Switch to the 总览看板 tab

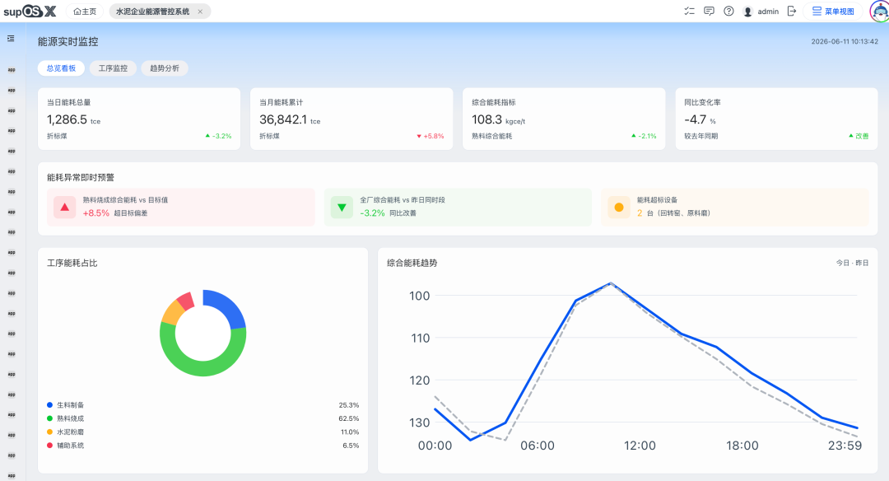pyautogui.click(x=61, y=68)
